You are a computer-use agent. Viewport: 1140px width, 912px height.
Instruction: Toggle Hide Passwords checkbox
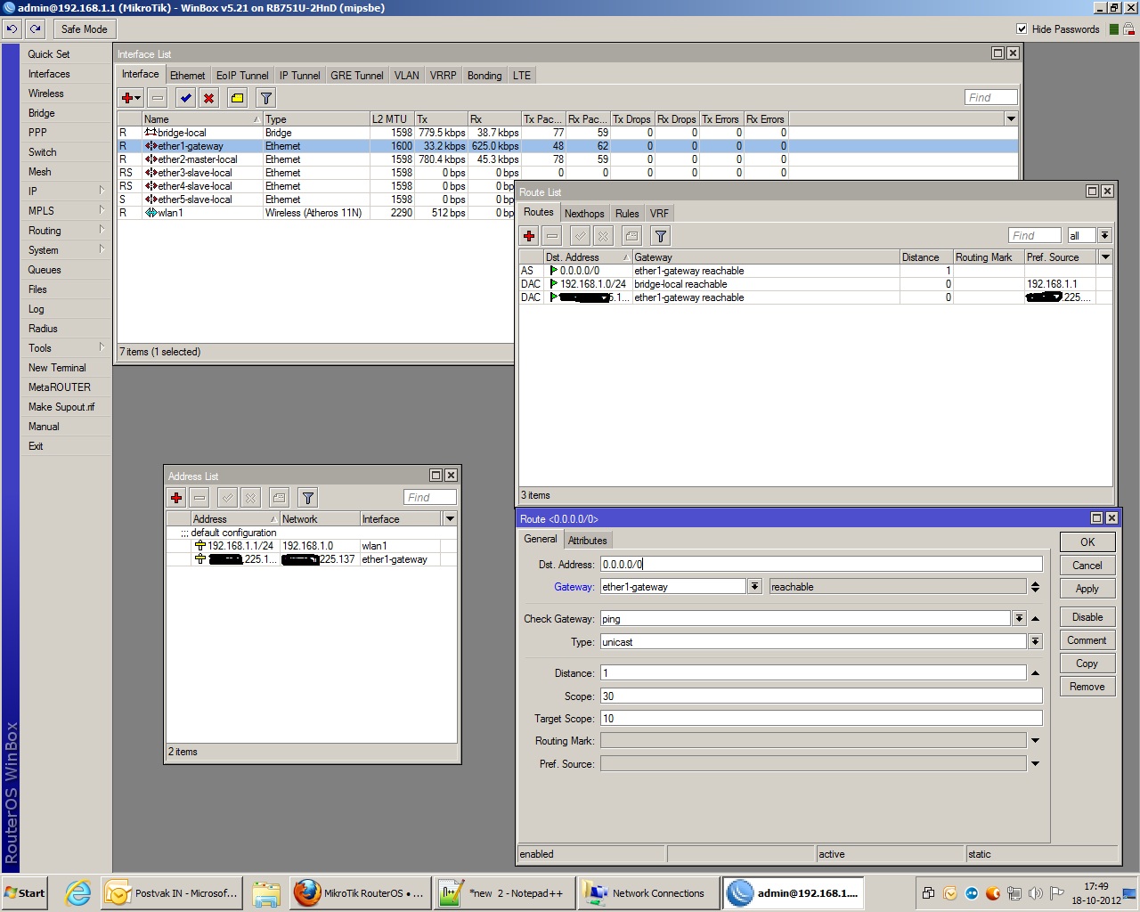[1022, 29]
